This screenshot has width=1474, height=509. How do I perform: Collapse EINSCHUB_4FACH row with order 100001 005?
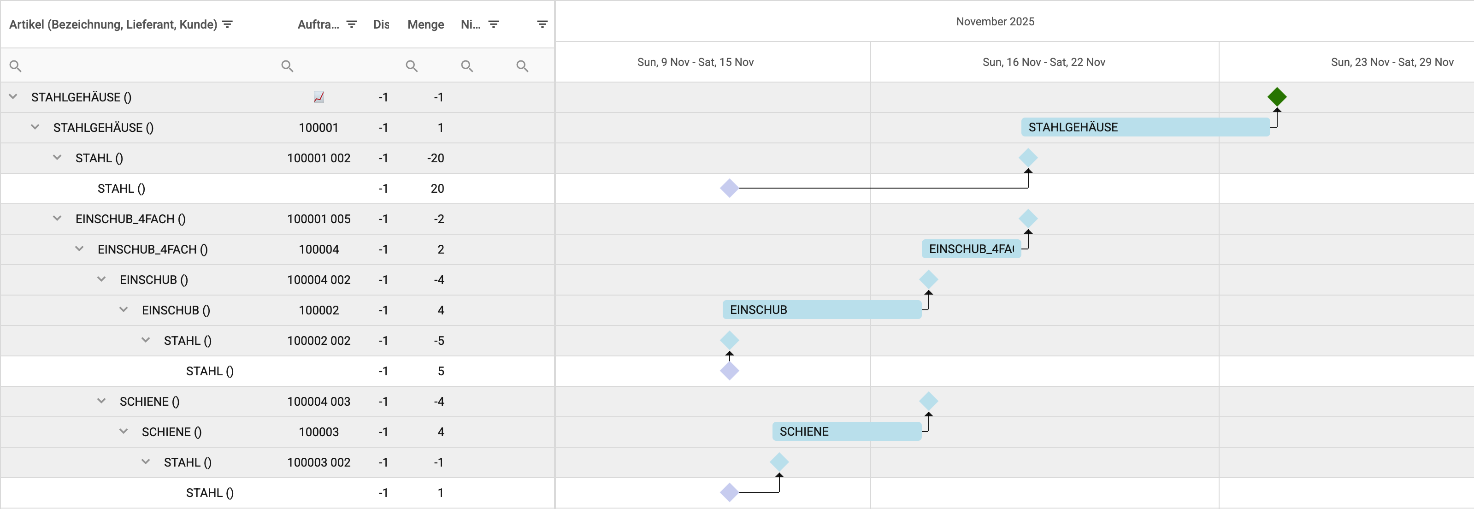tap(57, 218)
